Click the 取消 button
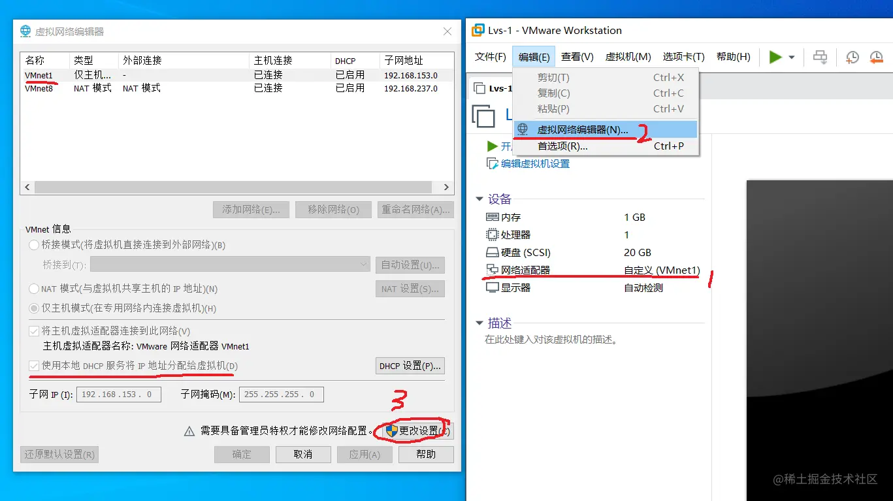Viewport: 893px width, 501px height. (x=303, y=454)
